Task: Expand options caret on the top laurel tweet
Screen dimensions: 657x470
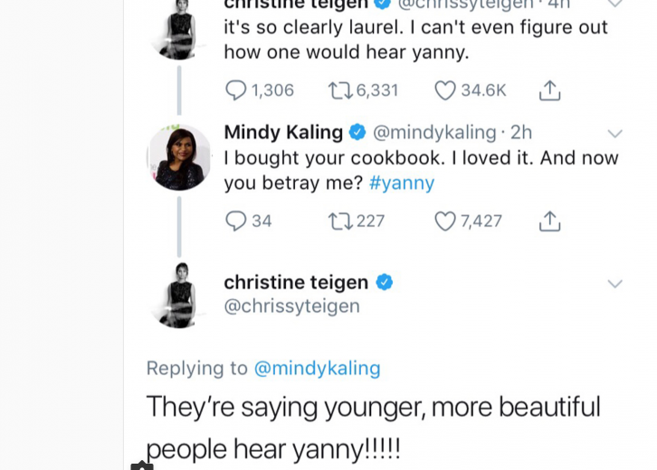Action: [614, 4]
